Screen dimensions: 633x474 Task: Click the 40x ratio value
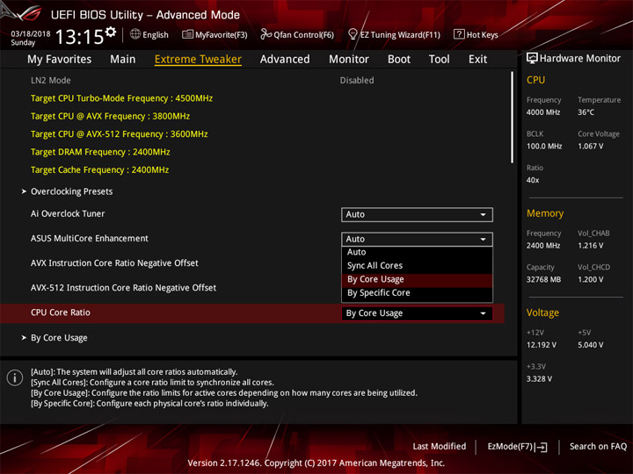click(x=533, y=180)
